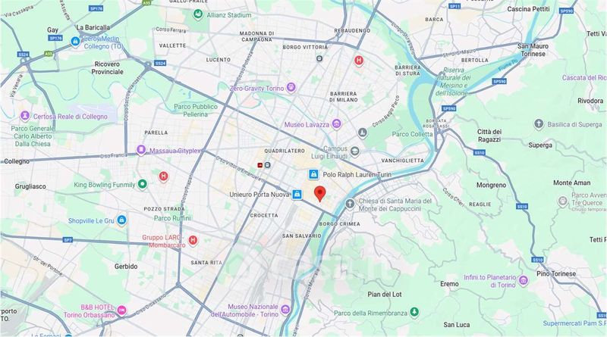This screenshot has width=607, height=337.
Task: Click the Zero Gravity Torino pin icon
Action: click(x=291, y=88)
